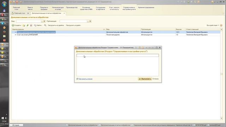Sort by the Наименование column header
This screenshot has height=127, width=226.
click(x=59, y=29)
